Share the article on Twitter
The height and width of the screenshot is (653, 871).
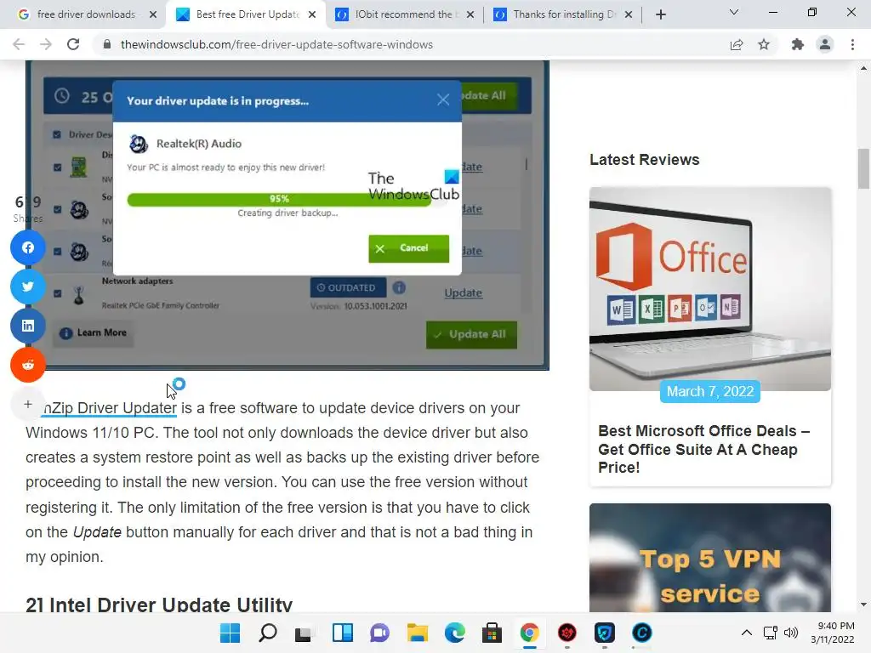[x=28, y=287]
